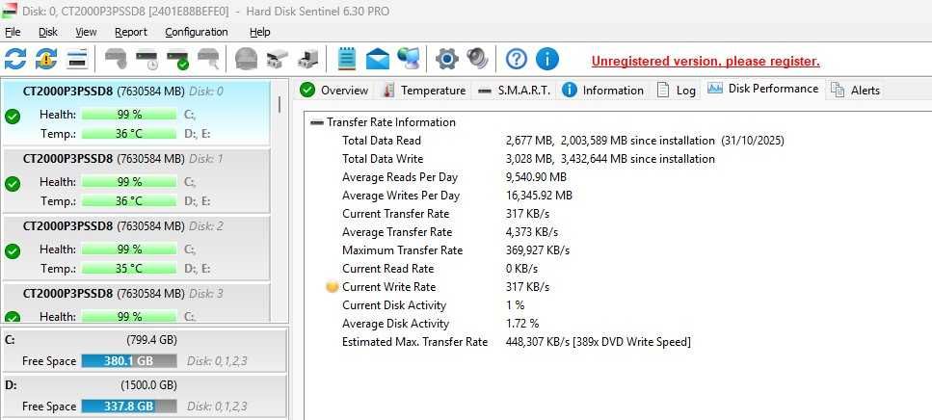
Task: Click the blue envelope e-mail icon
Action: pyautogui.click(x=378, y=59)
